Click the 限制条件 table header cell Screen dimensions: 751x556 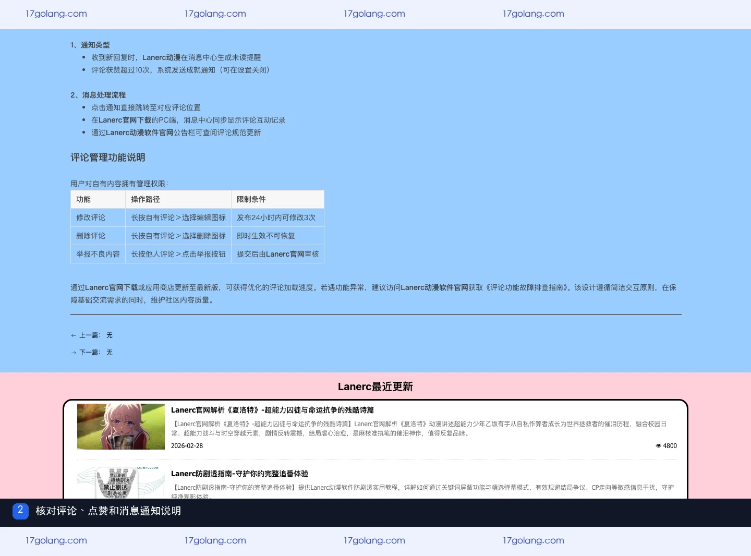click(277, 199)
